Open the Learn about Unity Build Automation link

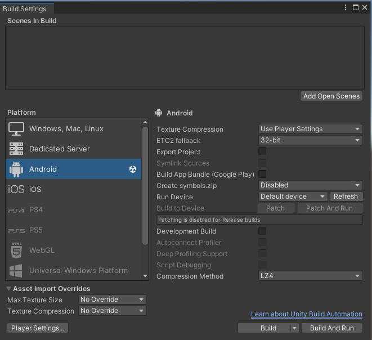tap(307, 314)
